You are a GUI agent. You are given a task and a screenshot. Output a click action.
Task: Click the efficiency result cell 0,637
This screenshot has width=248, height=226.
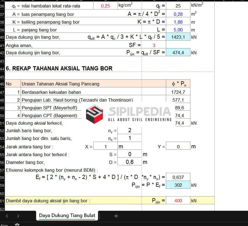pos(178,177)
